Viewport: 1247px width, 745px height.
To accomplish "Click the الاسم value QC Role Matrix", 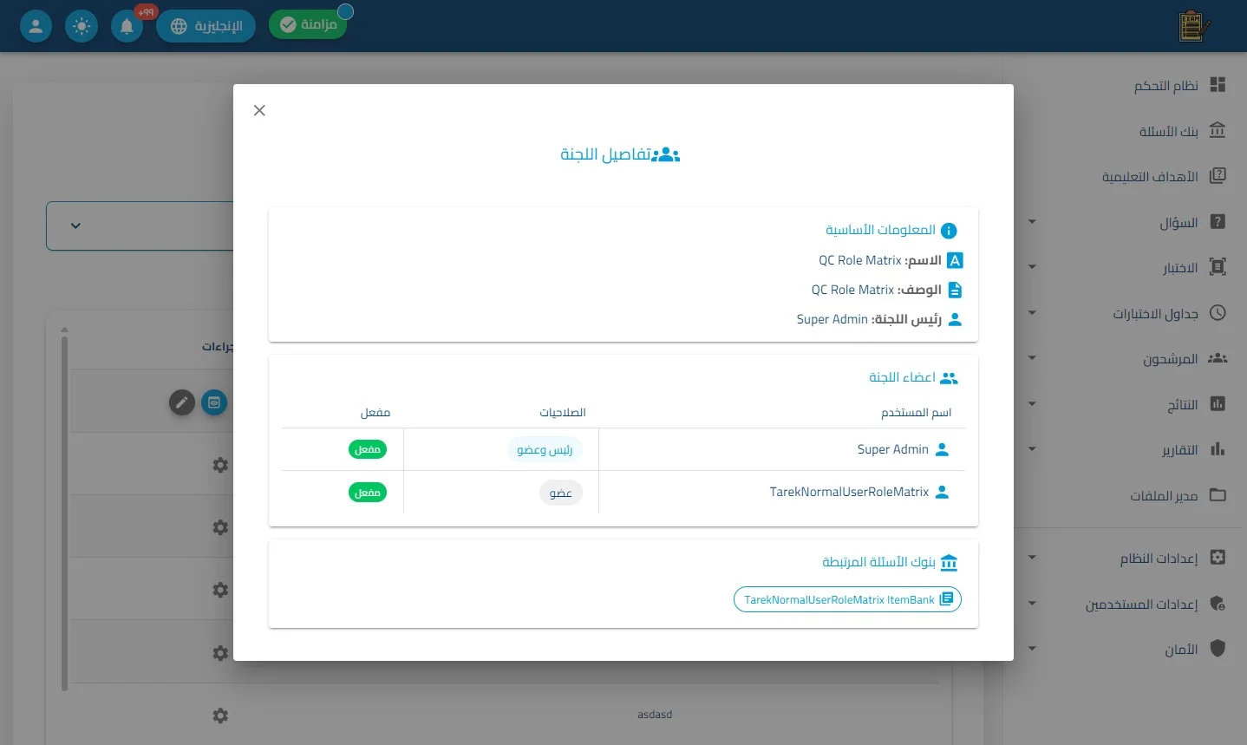I will pos(860,260).
